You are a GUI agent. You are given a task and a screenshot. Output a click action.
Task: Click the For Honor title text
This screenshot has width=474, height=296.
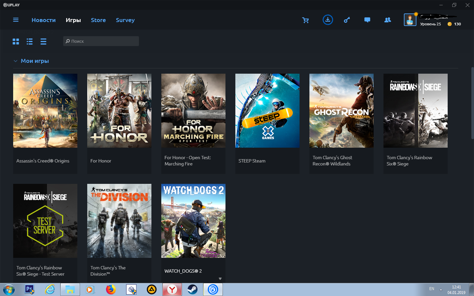(101, 161)
